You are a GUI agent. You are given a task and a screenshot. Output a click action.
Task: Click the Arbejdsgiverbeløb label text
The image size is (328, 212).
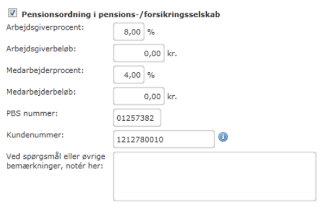pyautogui.click(x=41, y=49)
